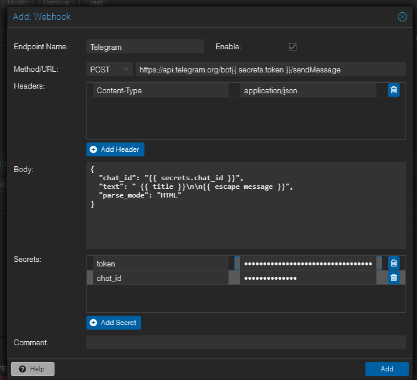Viewport: 417px width, 380px height.
Task: Click the Remove button in background toolbar
Action: coord(56,3)
